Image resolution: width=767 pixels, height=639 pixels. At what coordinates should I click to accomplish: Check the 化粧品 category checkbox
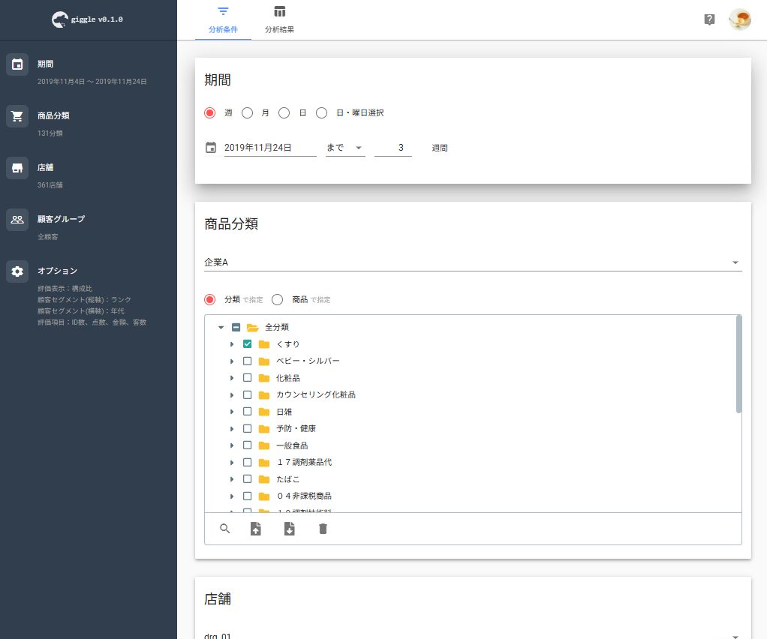(247, 378)
